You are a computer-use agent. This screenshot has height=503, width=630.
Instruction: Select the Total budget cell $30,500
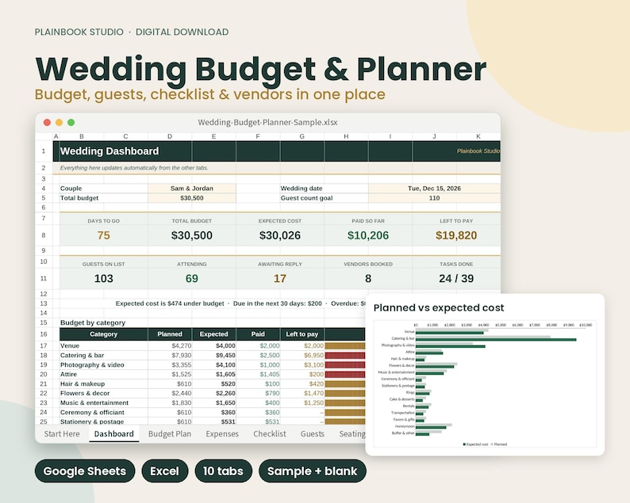pos(192,198)
